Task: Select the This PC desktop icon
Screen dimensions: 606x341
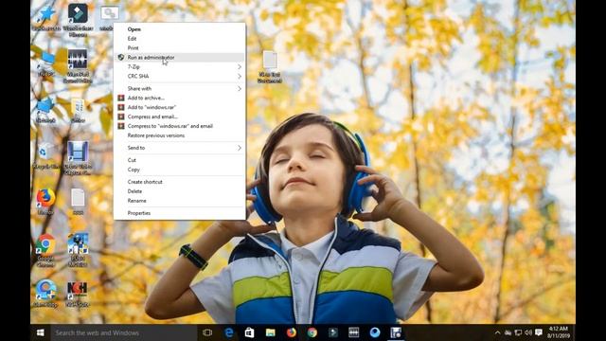Action: tap(46, 63)
